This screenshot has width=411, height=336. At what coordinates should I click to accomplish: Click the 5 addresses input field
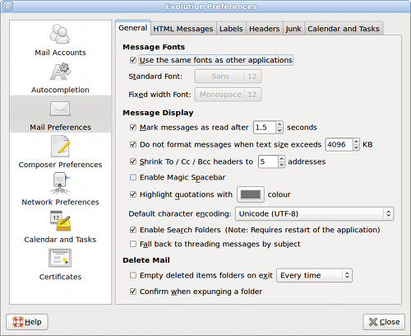pyautogui.click(x=268, y=161)
